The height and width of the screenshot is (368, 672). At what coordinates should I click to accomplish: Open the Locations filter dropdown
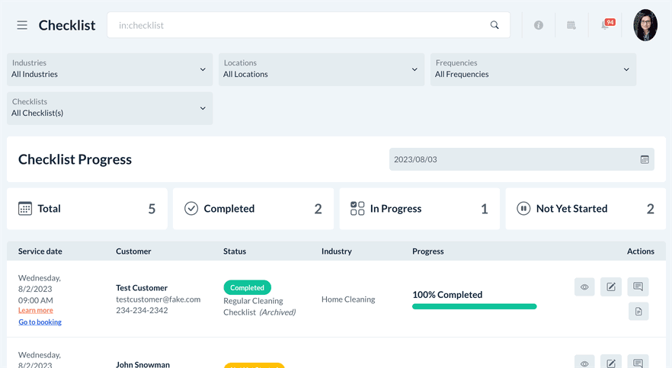coord(321,69)
